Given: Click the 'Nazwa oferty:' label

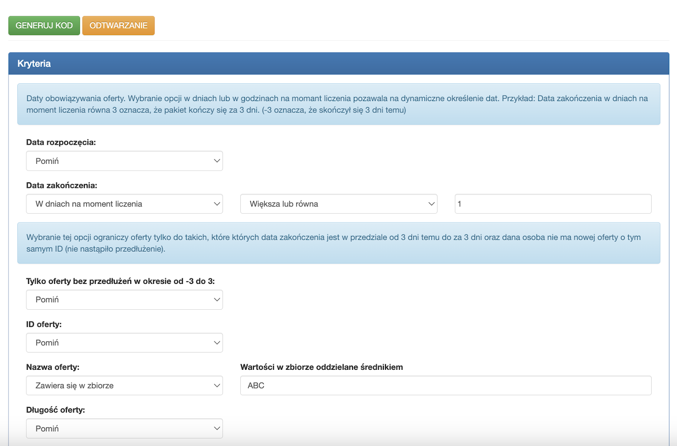Looking at the screenshot, I should pyautogui.click(x=53, y=367).
